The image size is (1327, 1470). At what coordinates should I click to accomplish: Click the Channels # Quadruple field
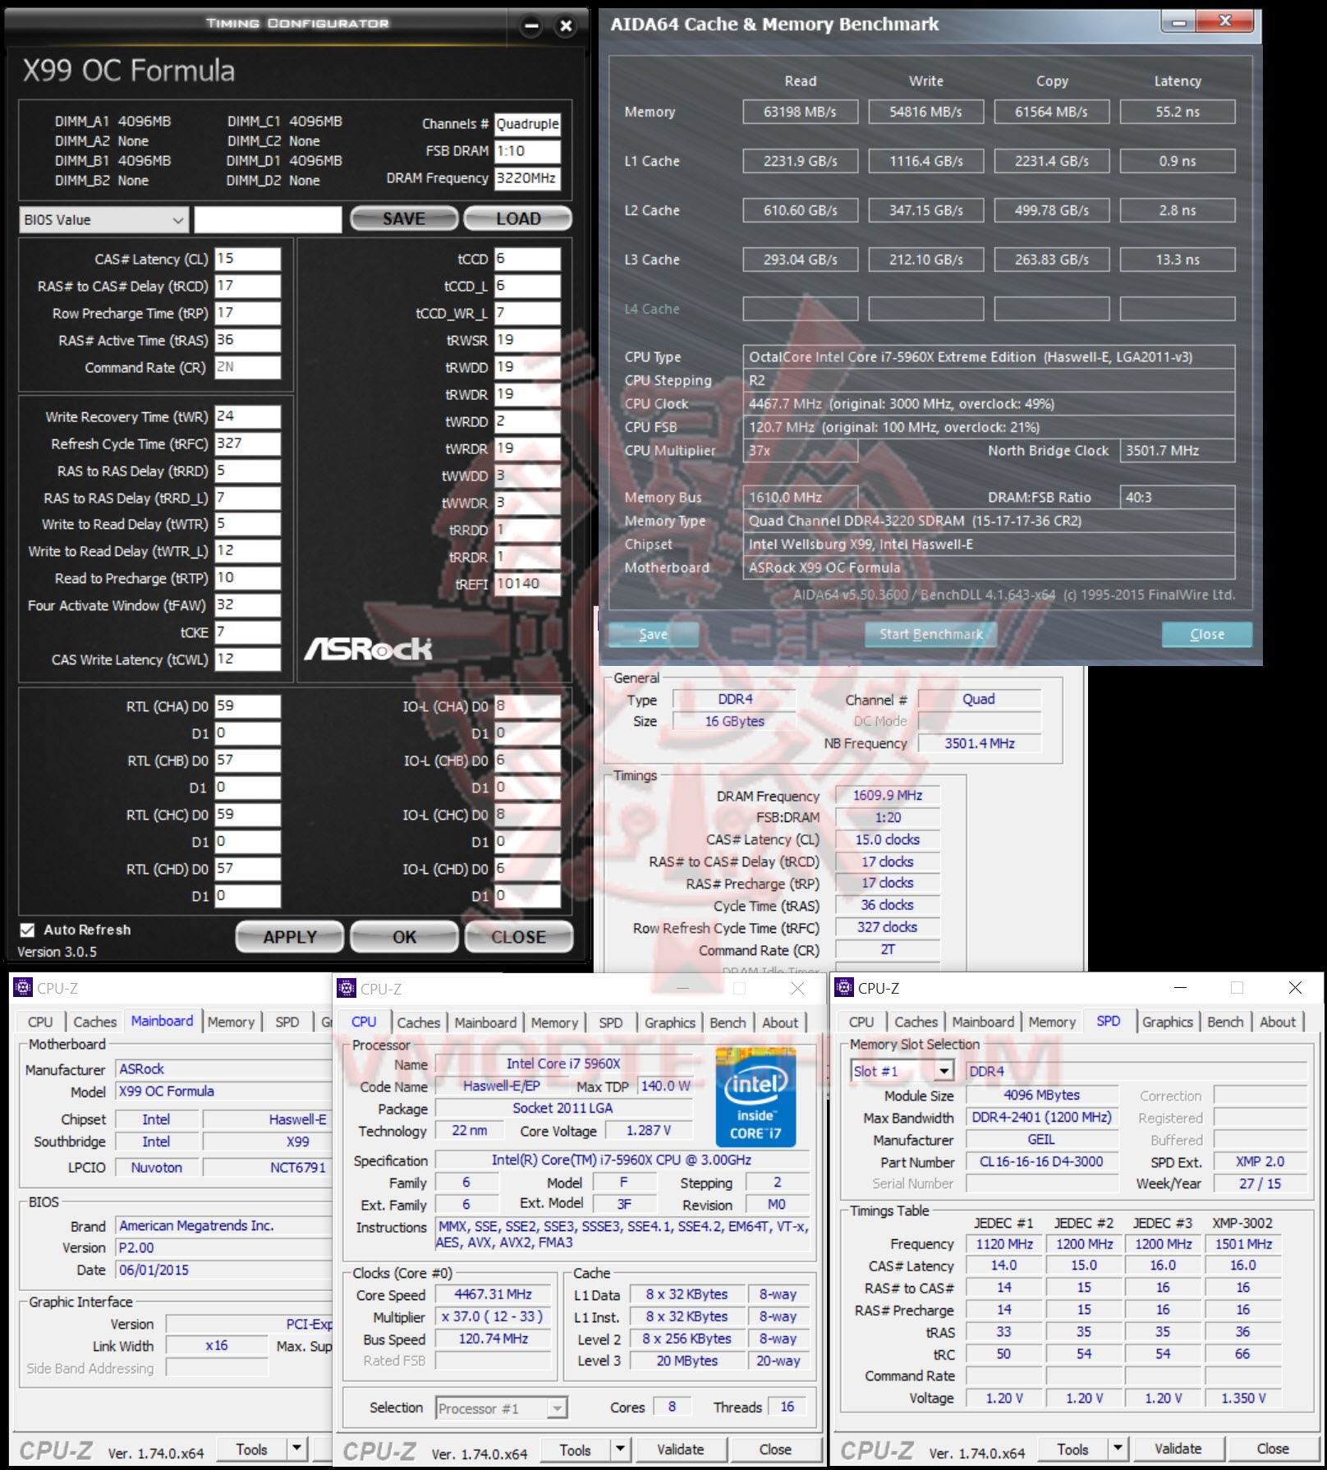(528, 124)
